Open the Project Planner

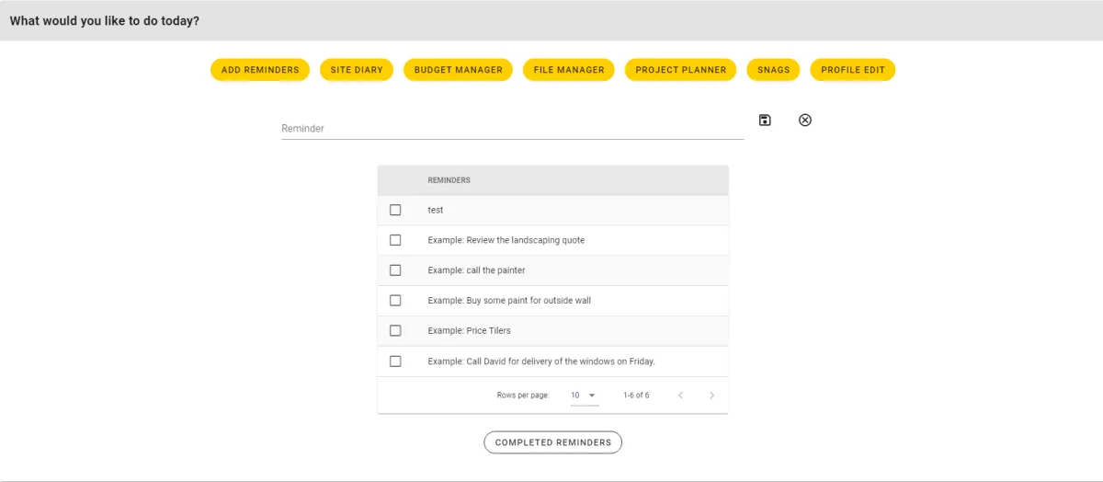[680, 70]
